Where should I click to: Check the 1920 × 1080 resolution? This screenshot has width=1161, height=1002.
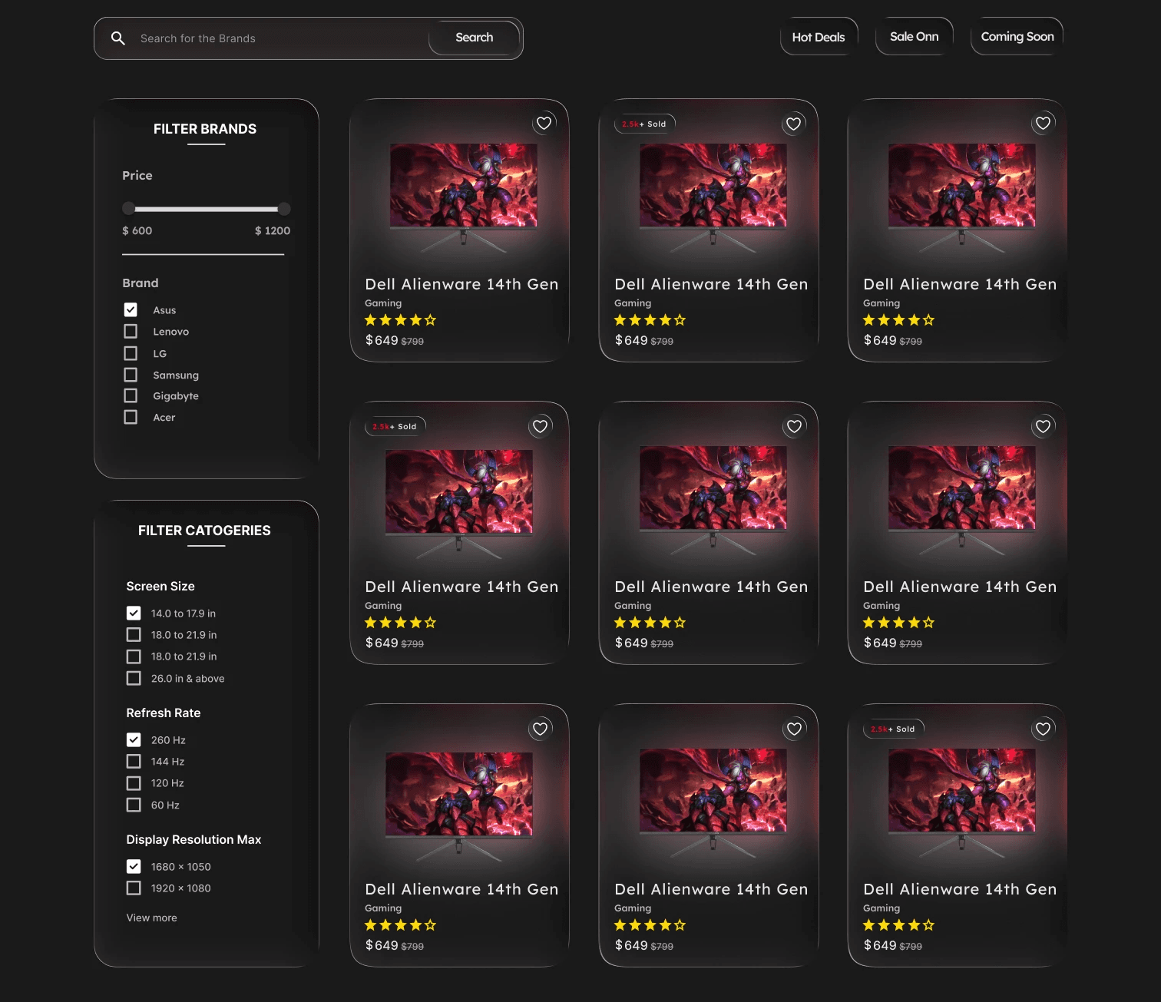click(x=134, y=888)
